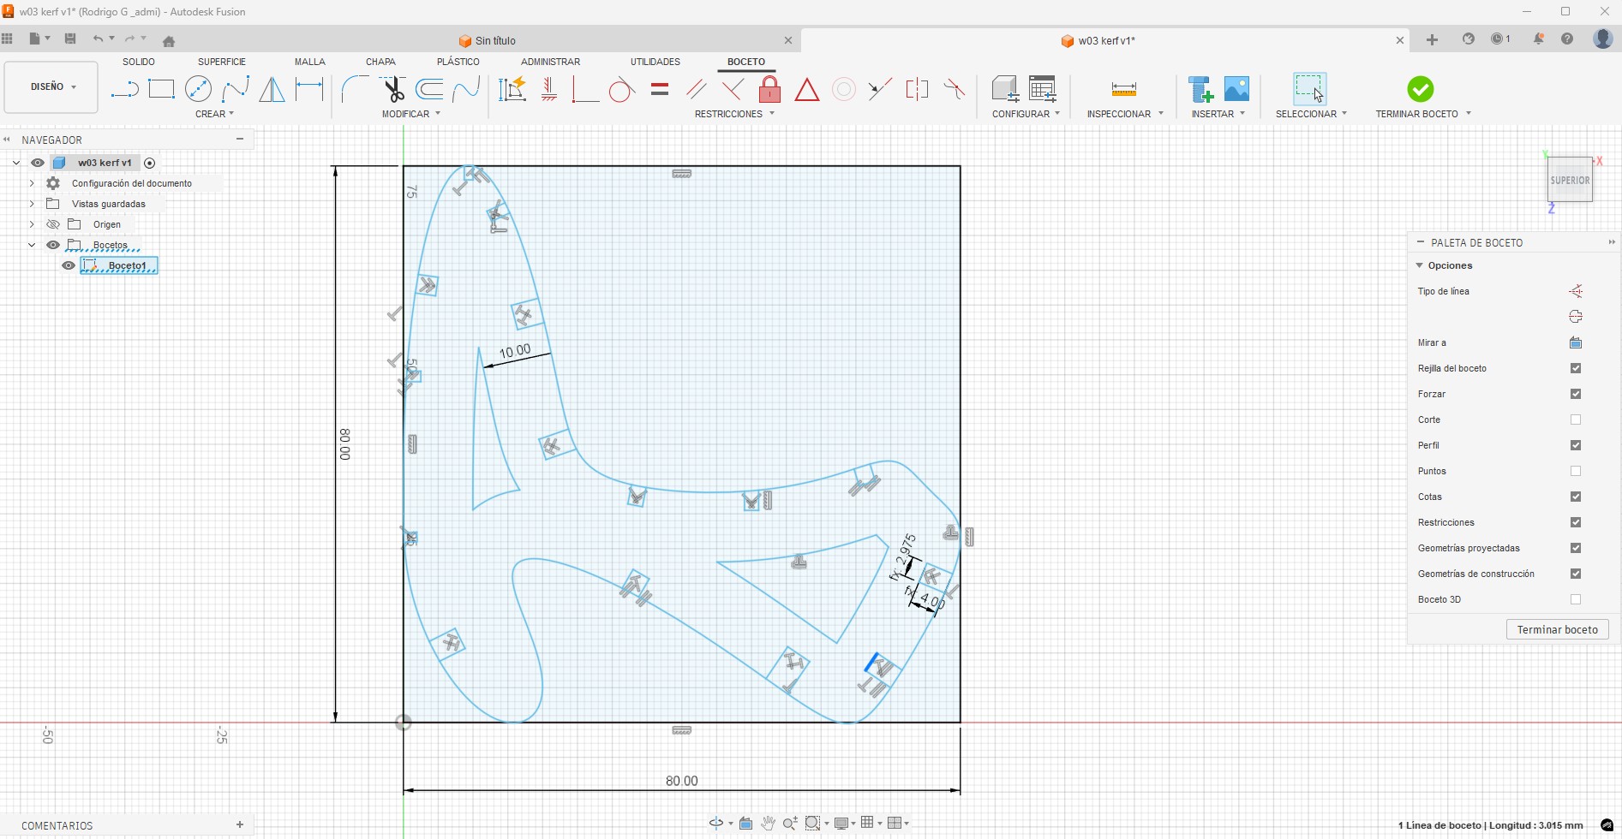The image size is (1622, 839).
Task: Click the Terminar boceto button
Action: (x=1557, y=629)
